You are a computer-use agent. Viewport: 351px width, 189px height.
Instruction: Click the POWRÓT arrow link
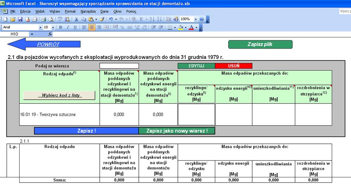coord(44,44)
